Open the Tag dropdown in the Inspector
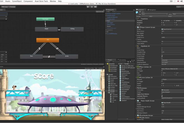Image resolution: width=184 pixels, height=123 pixels. 154,14
